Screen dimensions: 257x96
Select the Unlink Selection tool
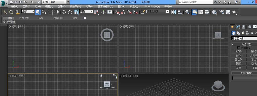[11, 12]
